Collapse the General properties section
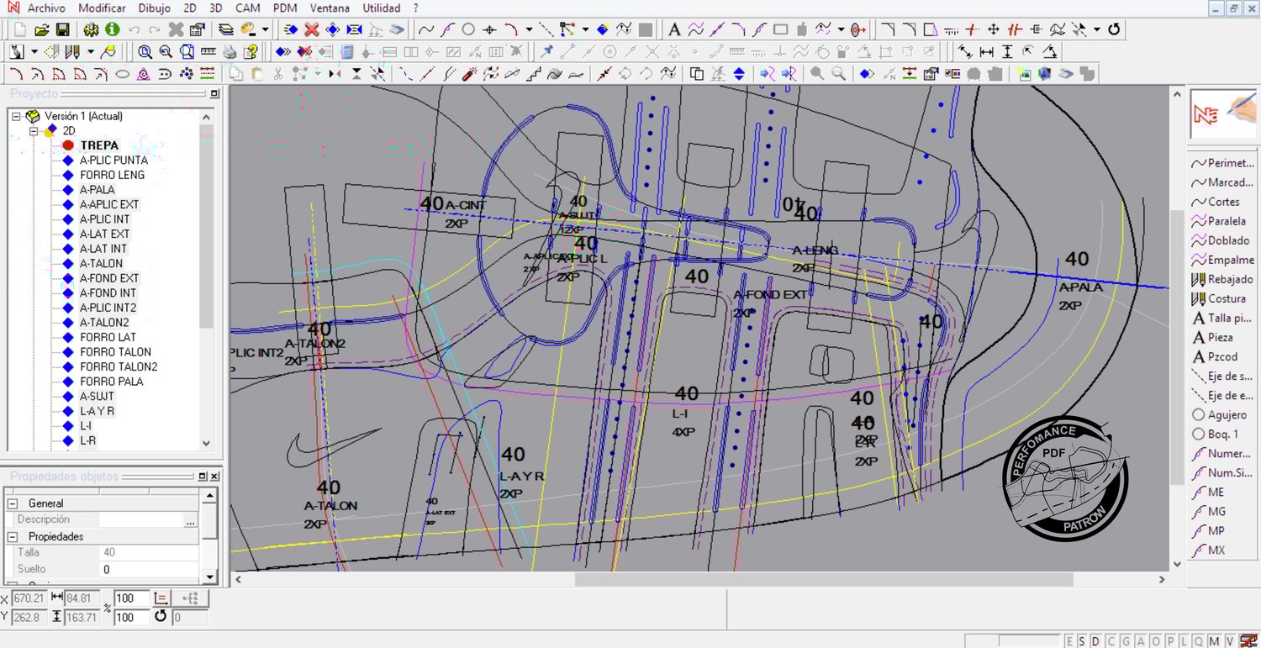The image size is (1261, 648). coord(13,503)
